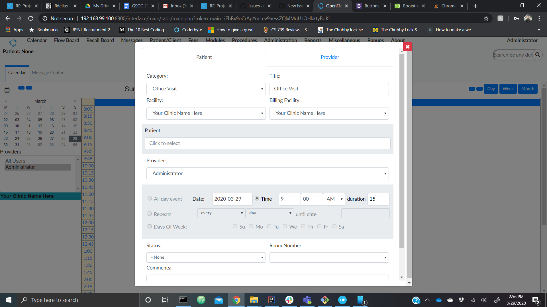Open the saved passwords key icon in Chrome toolbar

pos(517,18)
